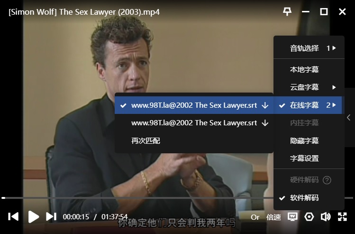355x234 pixels.
Task: Download the second online subtitle file
Action: coord(265,123)
